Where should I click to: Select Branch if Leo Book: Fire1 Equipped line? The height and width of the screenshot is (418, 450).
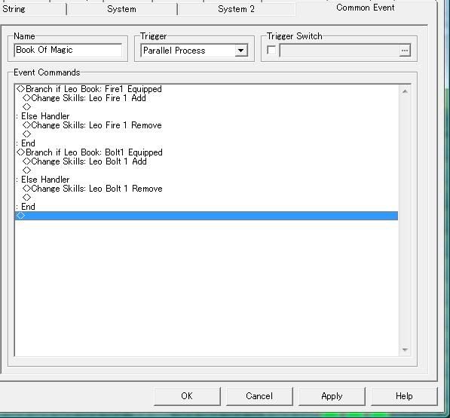[206, 89]
